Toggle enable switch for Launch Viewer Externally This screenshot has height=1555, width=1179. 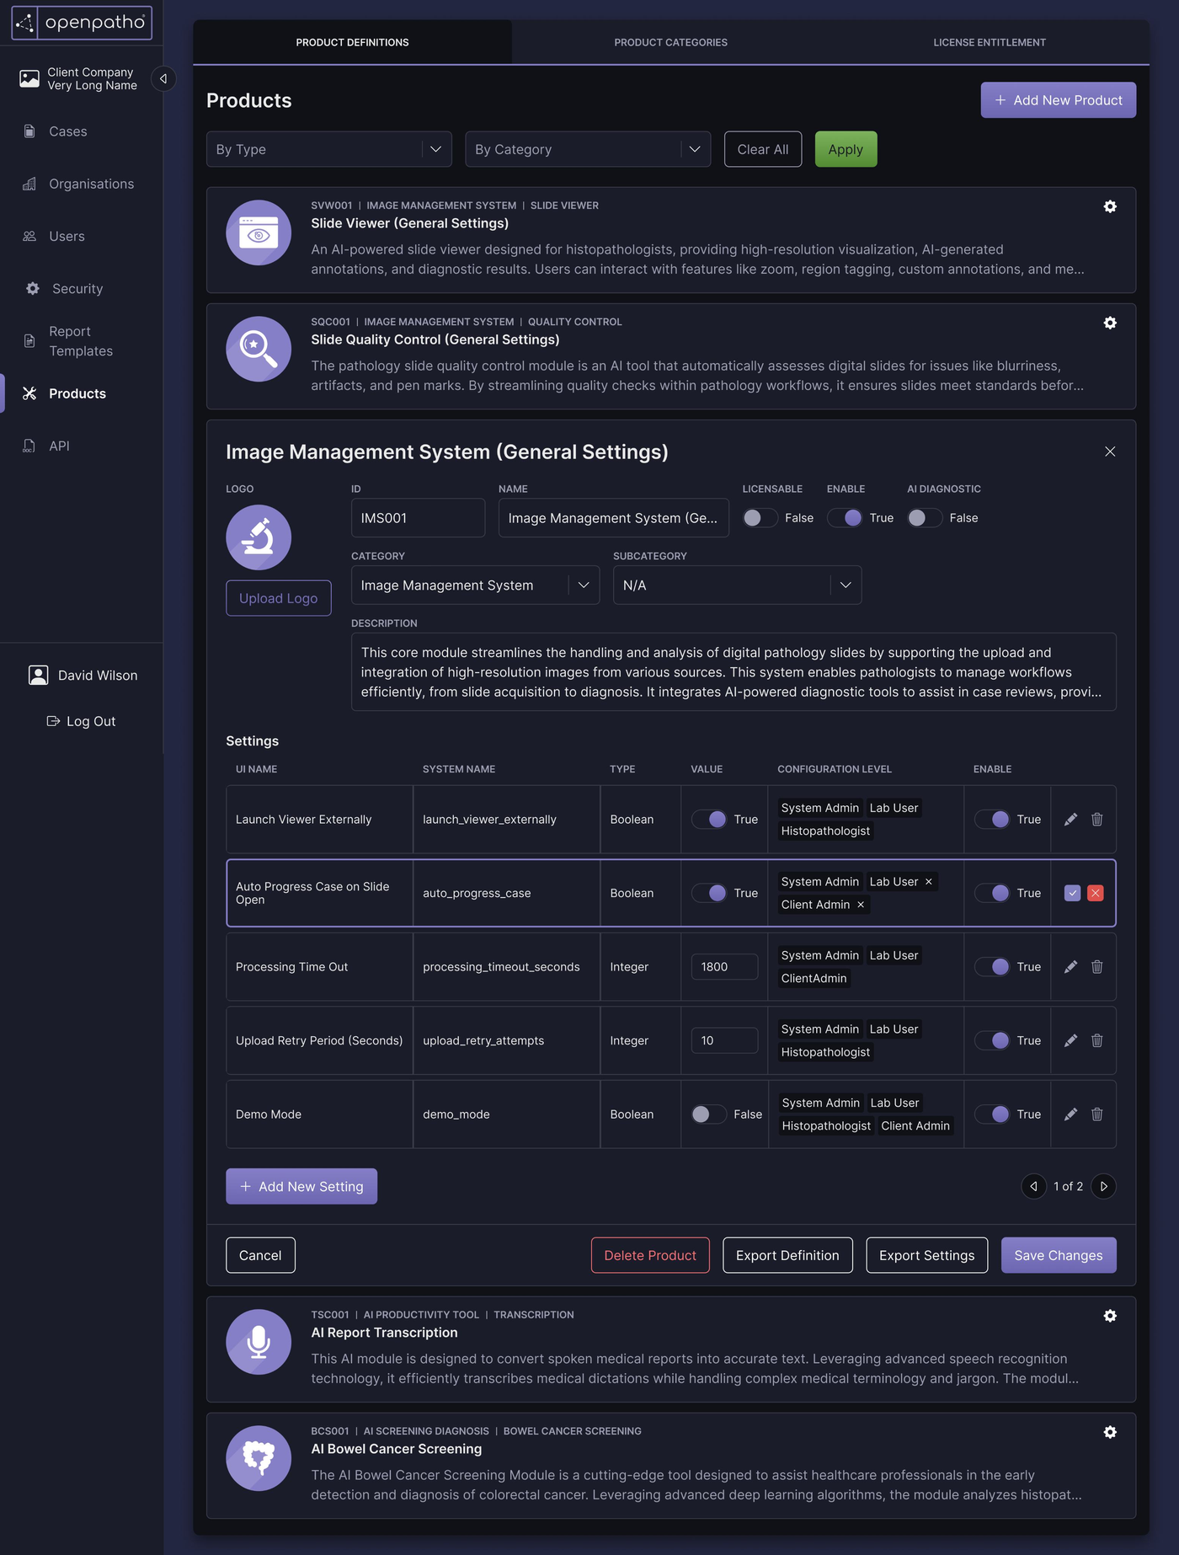992,820
